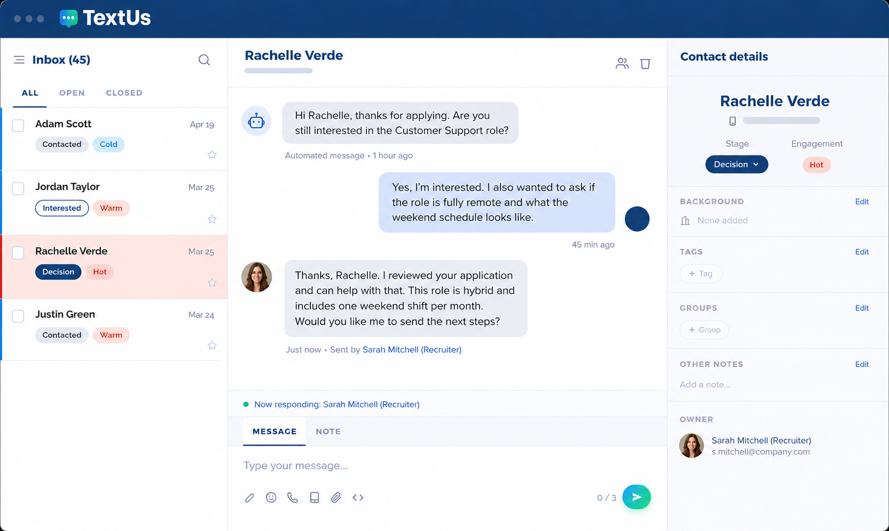Screen dimensions: 889x531
Task: Click the owner email s.mitchell@company.com
Action: [x=760, y=452]
